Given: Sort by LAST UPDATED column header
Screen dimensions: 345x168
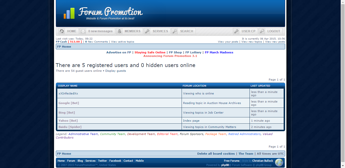Looking at the screenshot, I should [260, 86].
